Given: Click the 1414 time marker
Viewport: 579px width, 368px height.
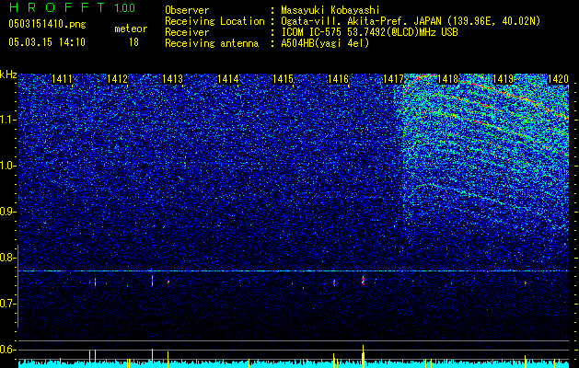Looking at the screenshot, I should [228, 79].
